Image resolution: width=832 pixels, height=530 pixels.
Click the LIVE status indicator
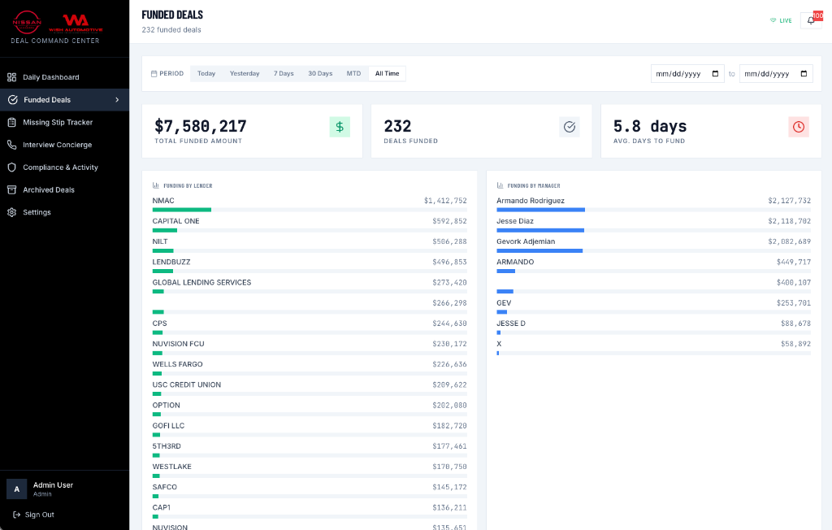[781, 20]
